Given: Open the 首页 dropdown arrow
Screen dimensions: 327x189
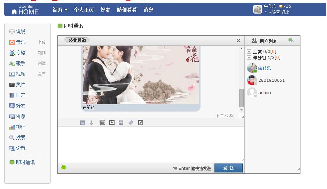Looking at the screenshot, I should pos(66,10).
